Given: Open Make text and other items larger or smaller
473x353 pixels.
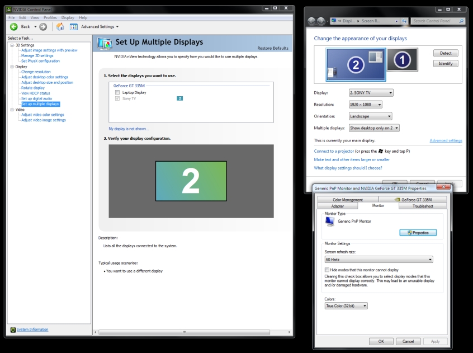Looking at the screenshot, I should 352,159.
